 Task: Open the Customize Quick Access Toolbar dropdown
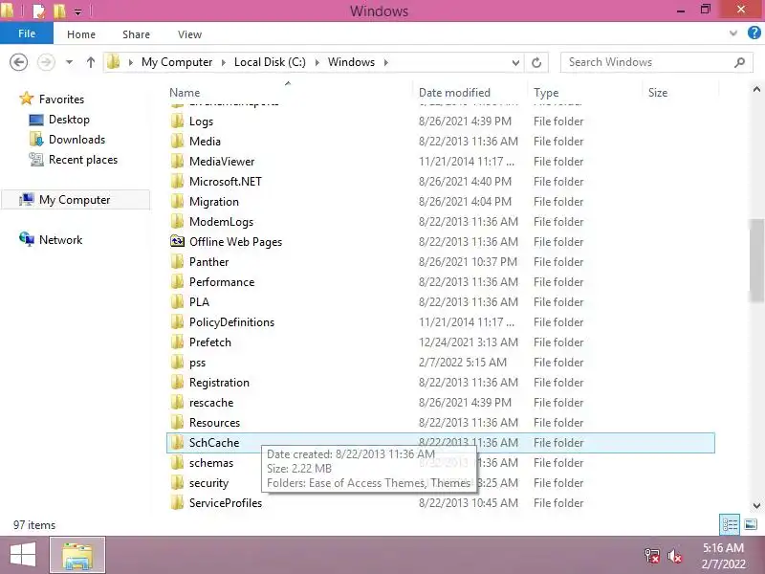[77, 11]
